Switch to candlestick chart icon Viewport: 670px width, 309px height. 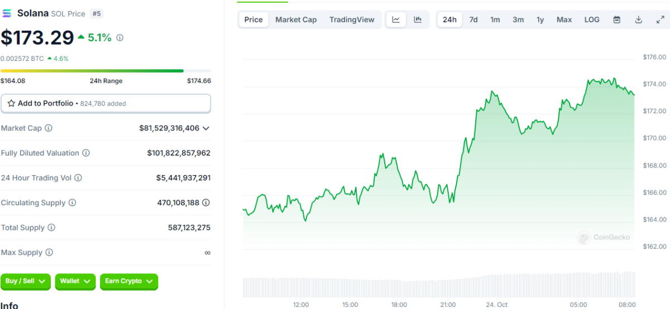pos(418,20)
